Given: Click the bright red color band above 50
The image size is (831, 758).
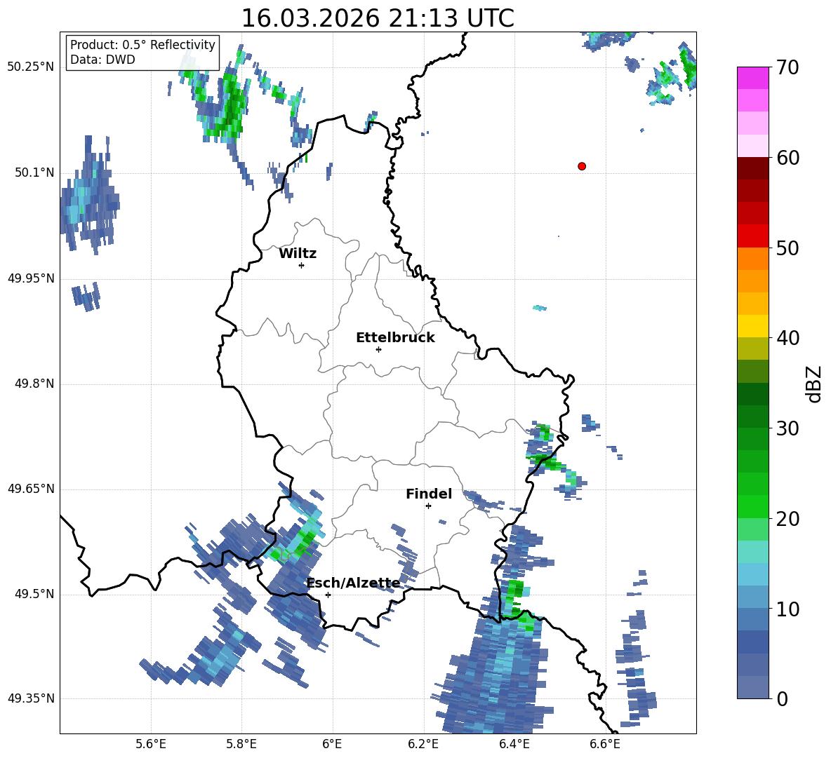Looking at the screenshot, I should click(x=752, y=236).
